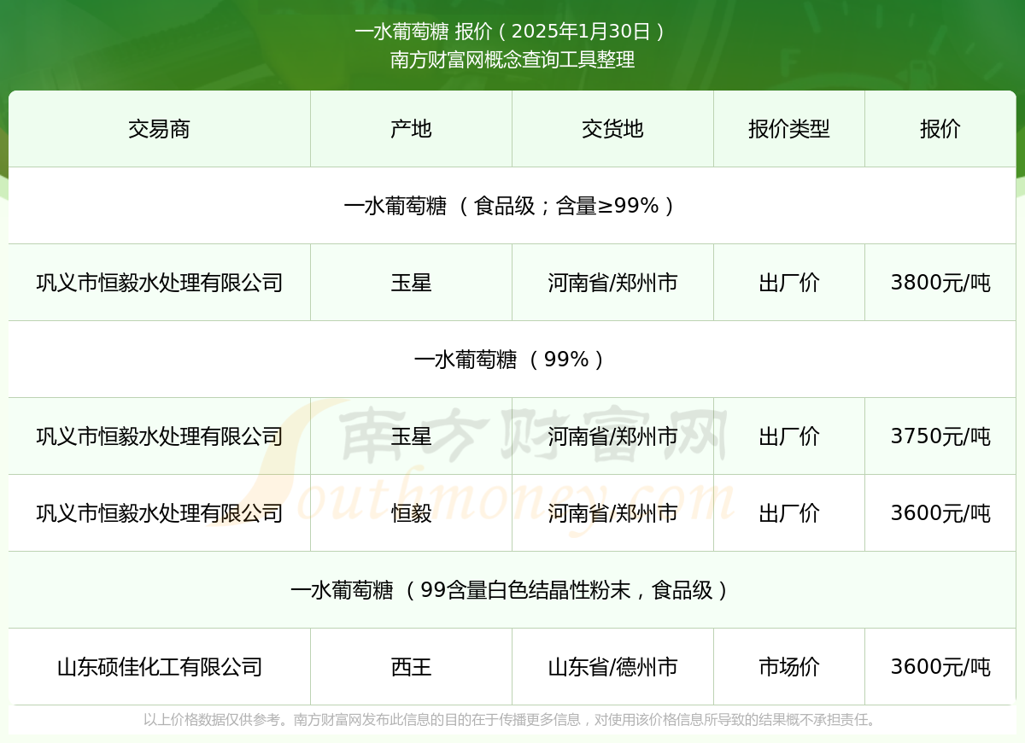Click '巩义市恒毅水处理有限公司' in the 3800元/吨 row
Screen dimensions: 1025x743
click(x=159, y=283)
